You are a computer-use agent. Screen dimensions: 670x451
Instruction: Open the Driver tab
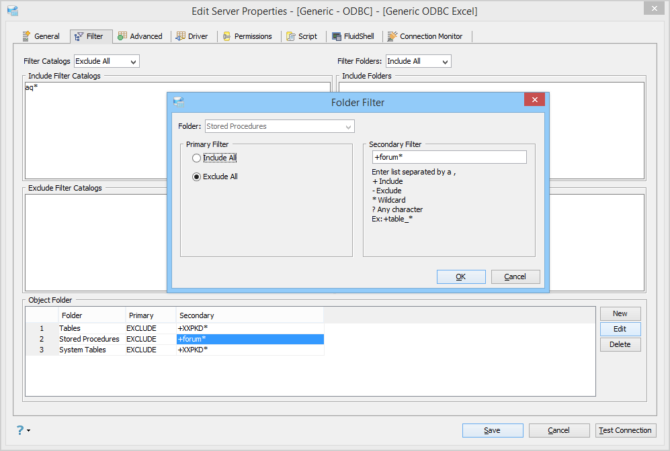click(x=192, y=36)
